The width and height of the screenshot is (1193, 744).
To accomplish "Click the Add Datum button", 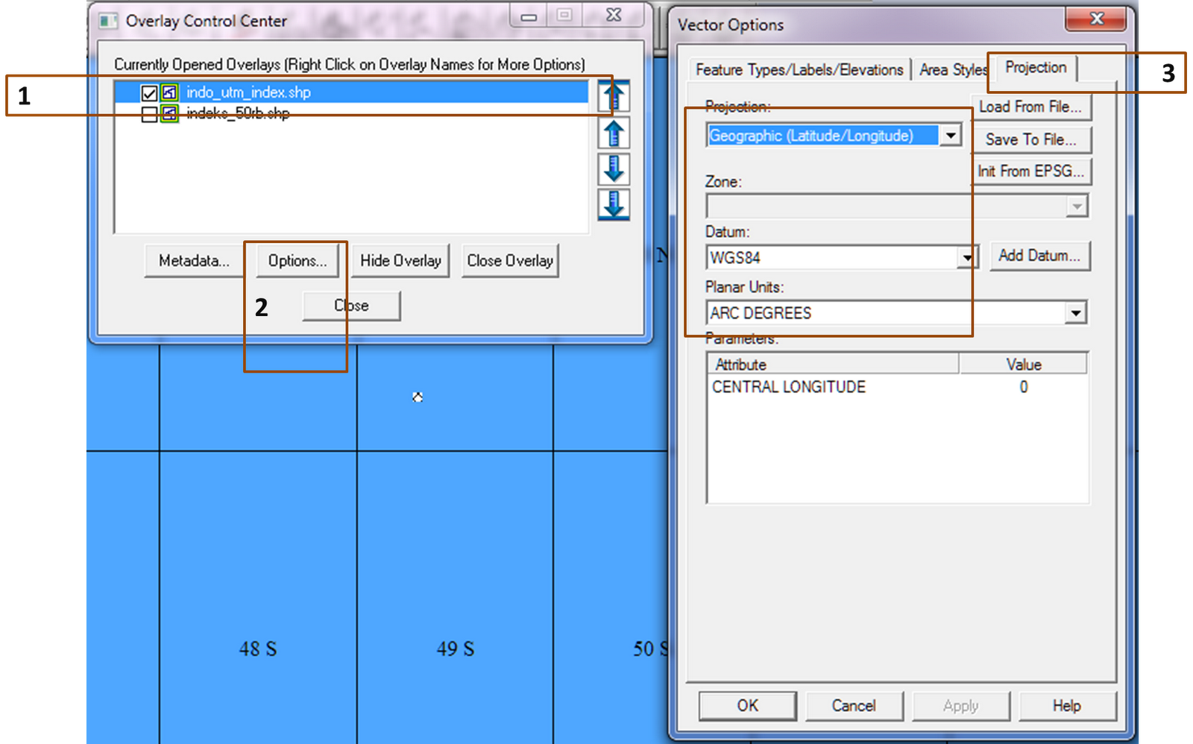I will click(x=1039, y=256).
